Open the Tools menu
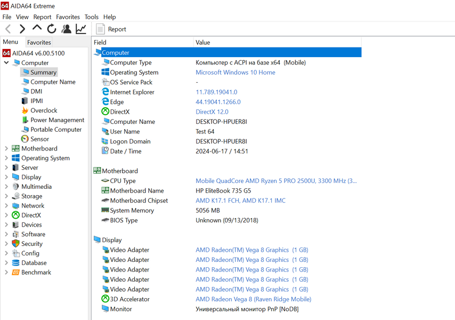This screenshot has height=320, width=455. coord(92,17)
